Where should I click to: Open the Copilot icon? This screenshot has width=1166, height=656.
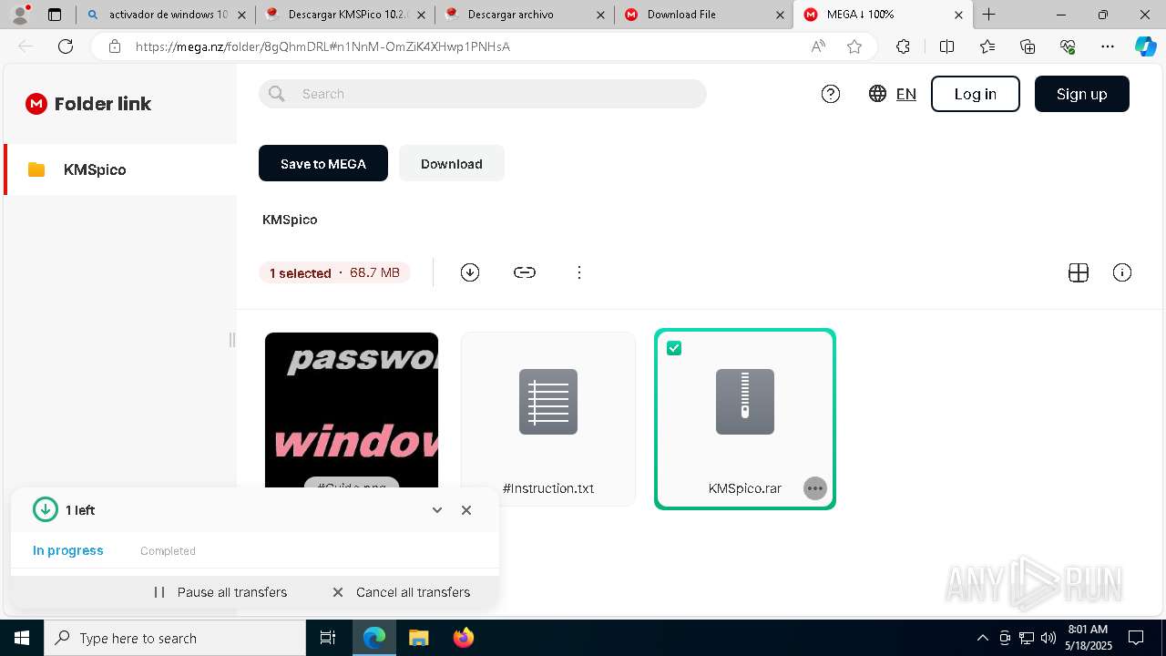1145,46
